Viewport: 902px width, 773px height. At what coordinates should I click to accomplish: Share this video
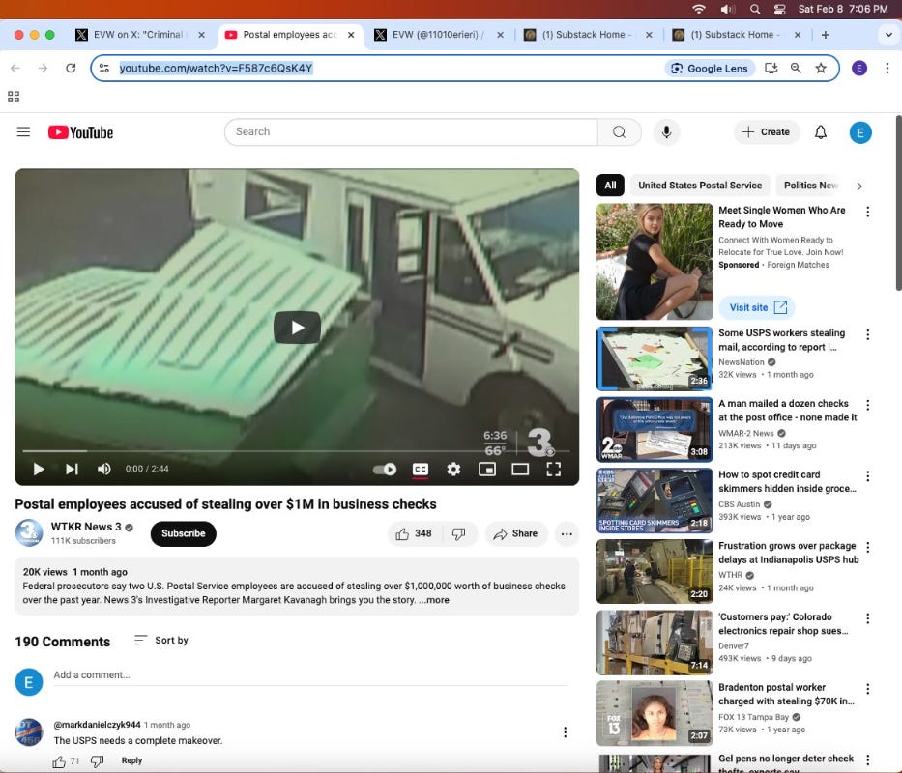coord(515,533)
